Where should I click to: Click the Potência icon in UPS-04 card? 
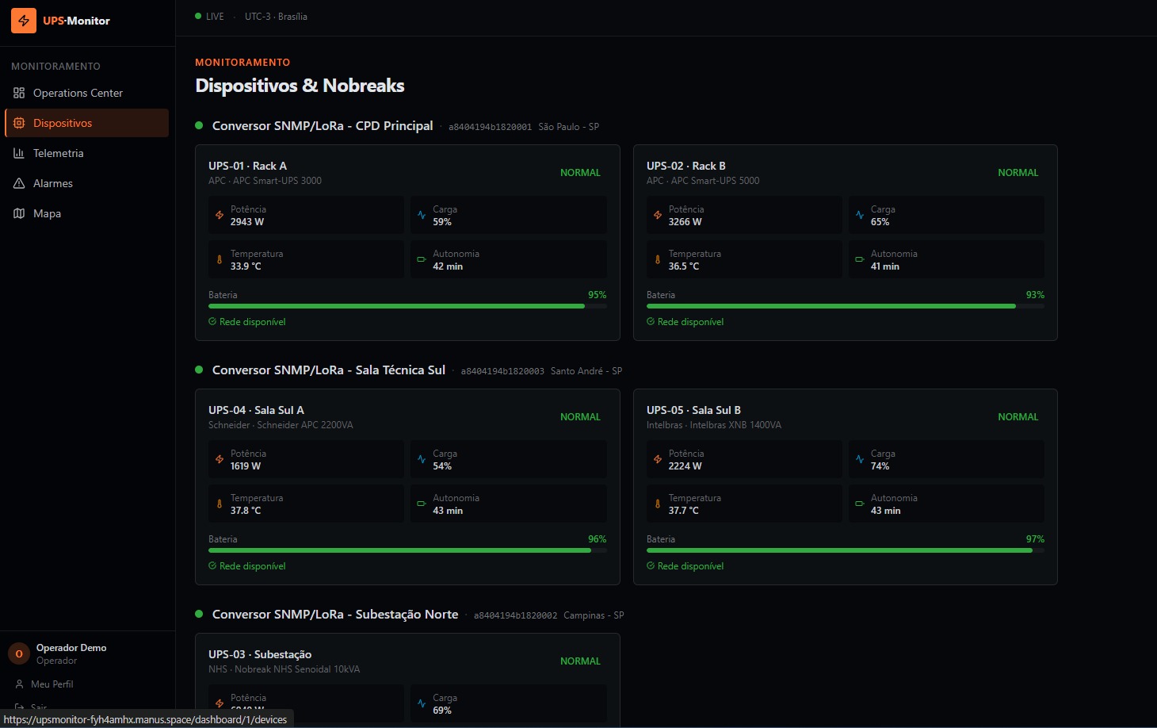[220, 459]
